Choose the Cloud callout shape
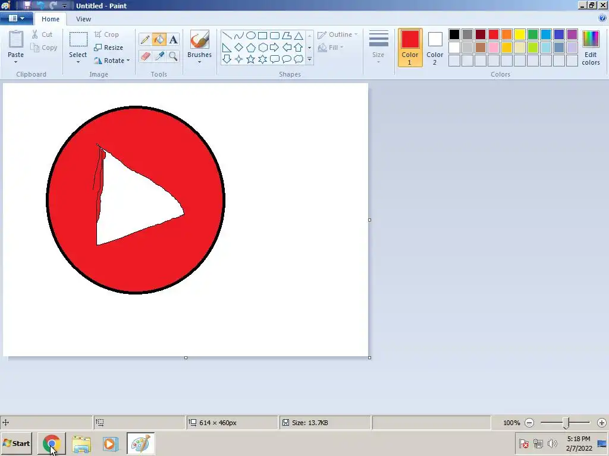The width and height of the screenshot is (609, 456). tap(299, 59)
